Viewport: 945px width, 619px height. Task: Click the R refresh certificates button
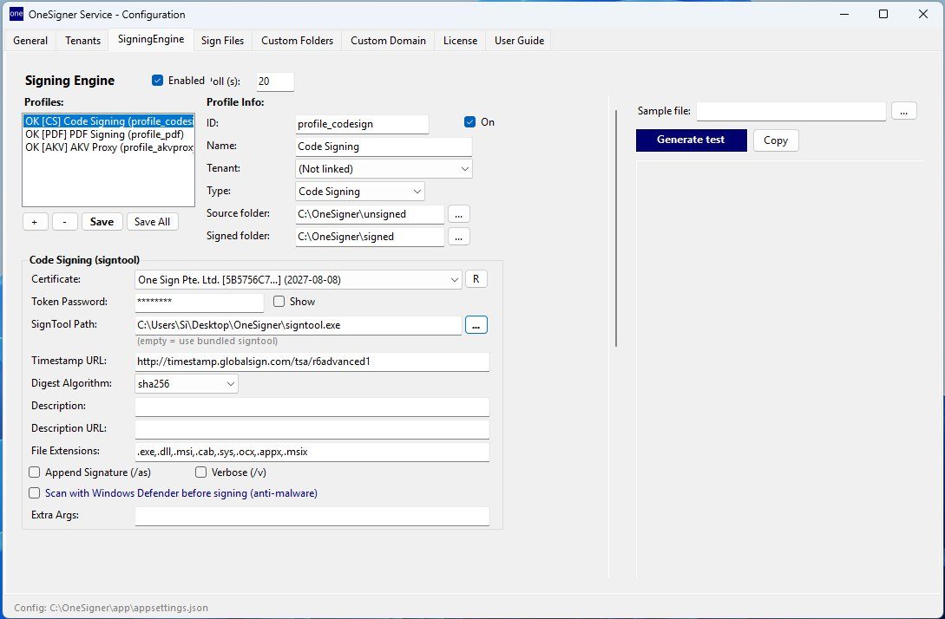coord(476,279)
